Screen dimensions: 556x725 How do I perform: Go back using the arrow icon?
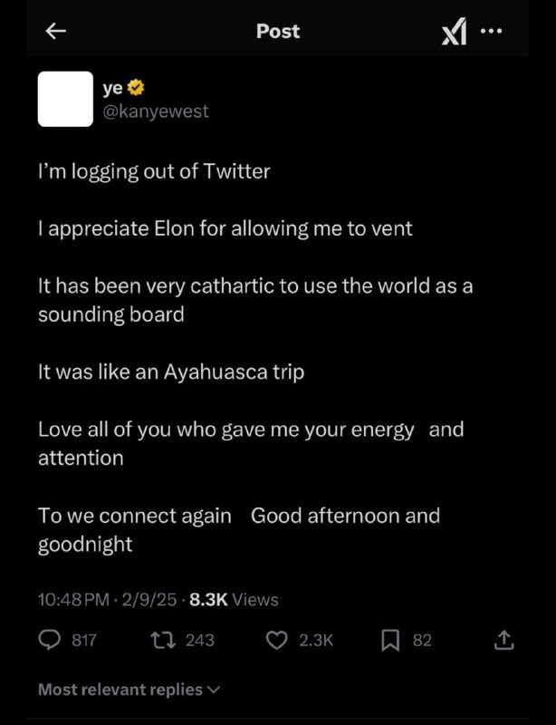tap(55, 31)
